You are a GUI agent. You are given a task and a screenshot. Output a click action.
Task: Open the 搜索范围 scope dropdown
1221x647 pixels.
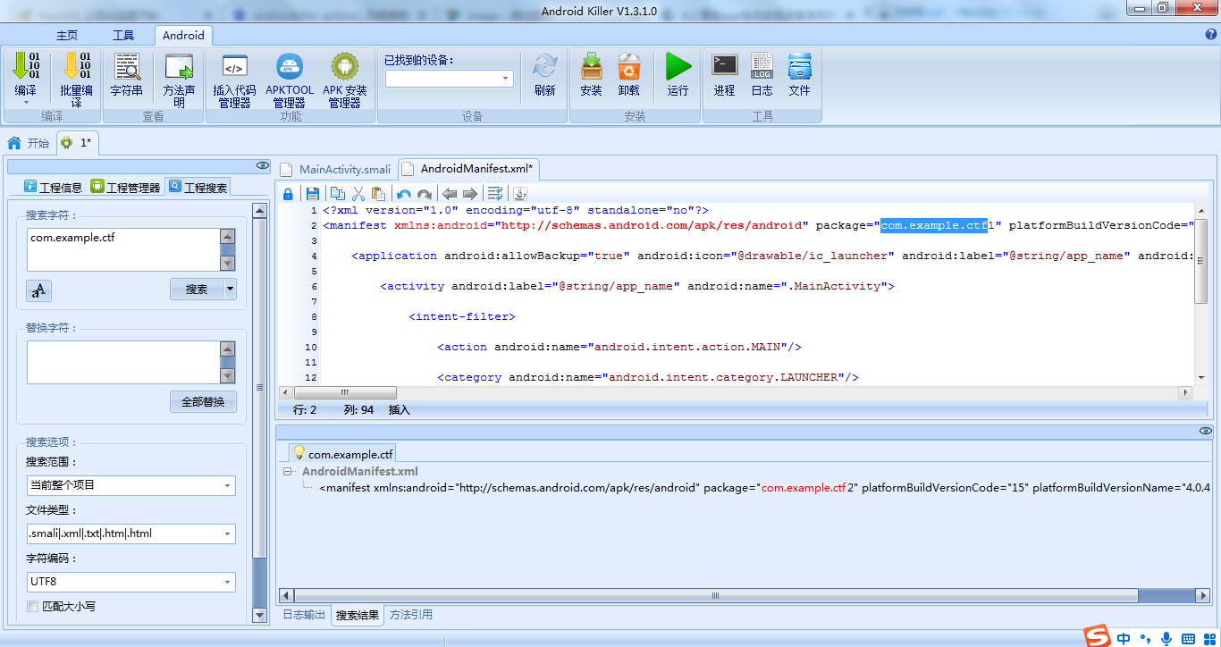coord(228,485)
